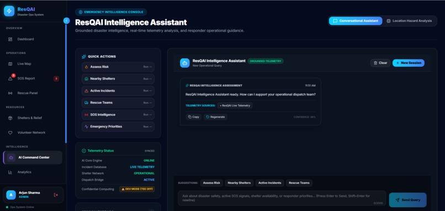This screenshot has height=211, width=445.
Task: Focus the query text input box
Action: point(282,198)
